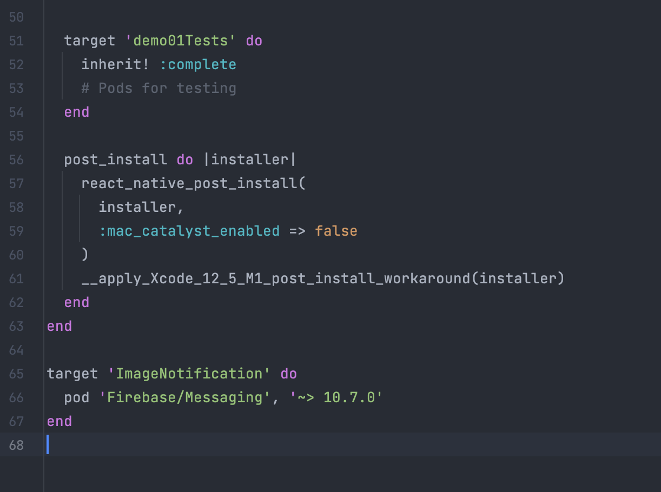661x492 pixels.
Task: Click the 'ImageNotification' string
Action: coord(189,374)
